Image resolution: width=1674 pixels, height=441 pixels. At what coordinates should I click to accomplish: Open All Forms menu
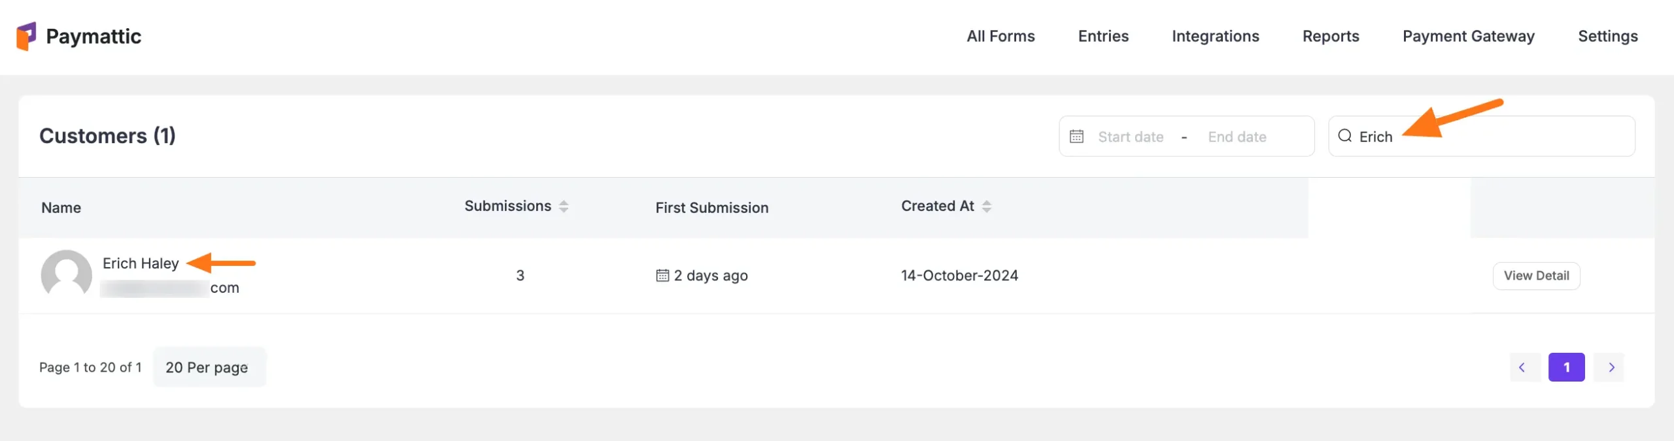coord(1000,37)
